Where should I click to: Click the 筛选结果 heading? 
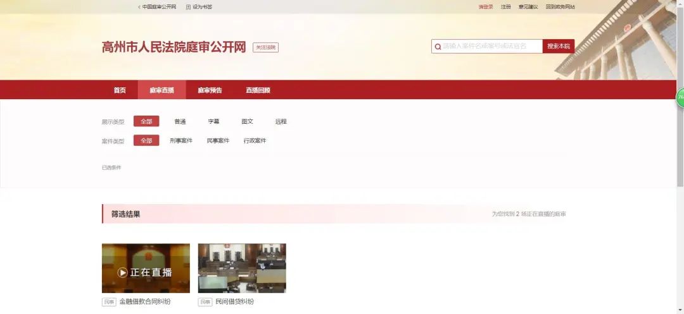(x=125, y=214)
